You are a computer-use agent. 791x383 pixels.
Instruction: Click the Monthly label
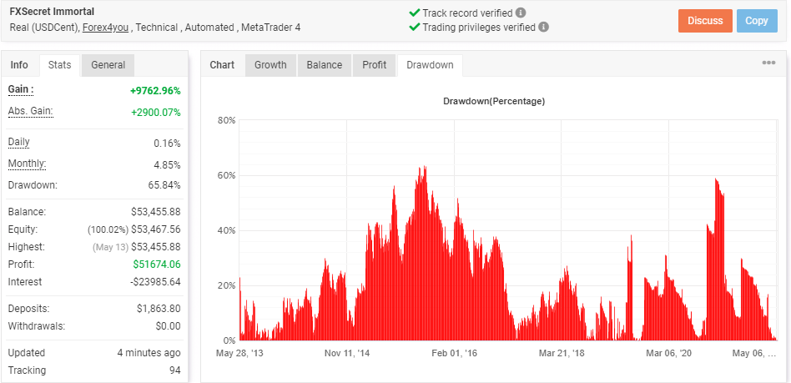[28, 164]
